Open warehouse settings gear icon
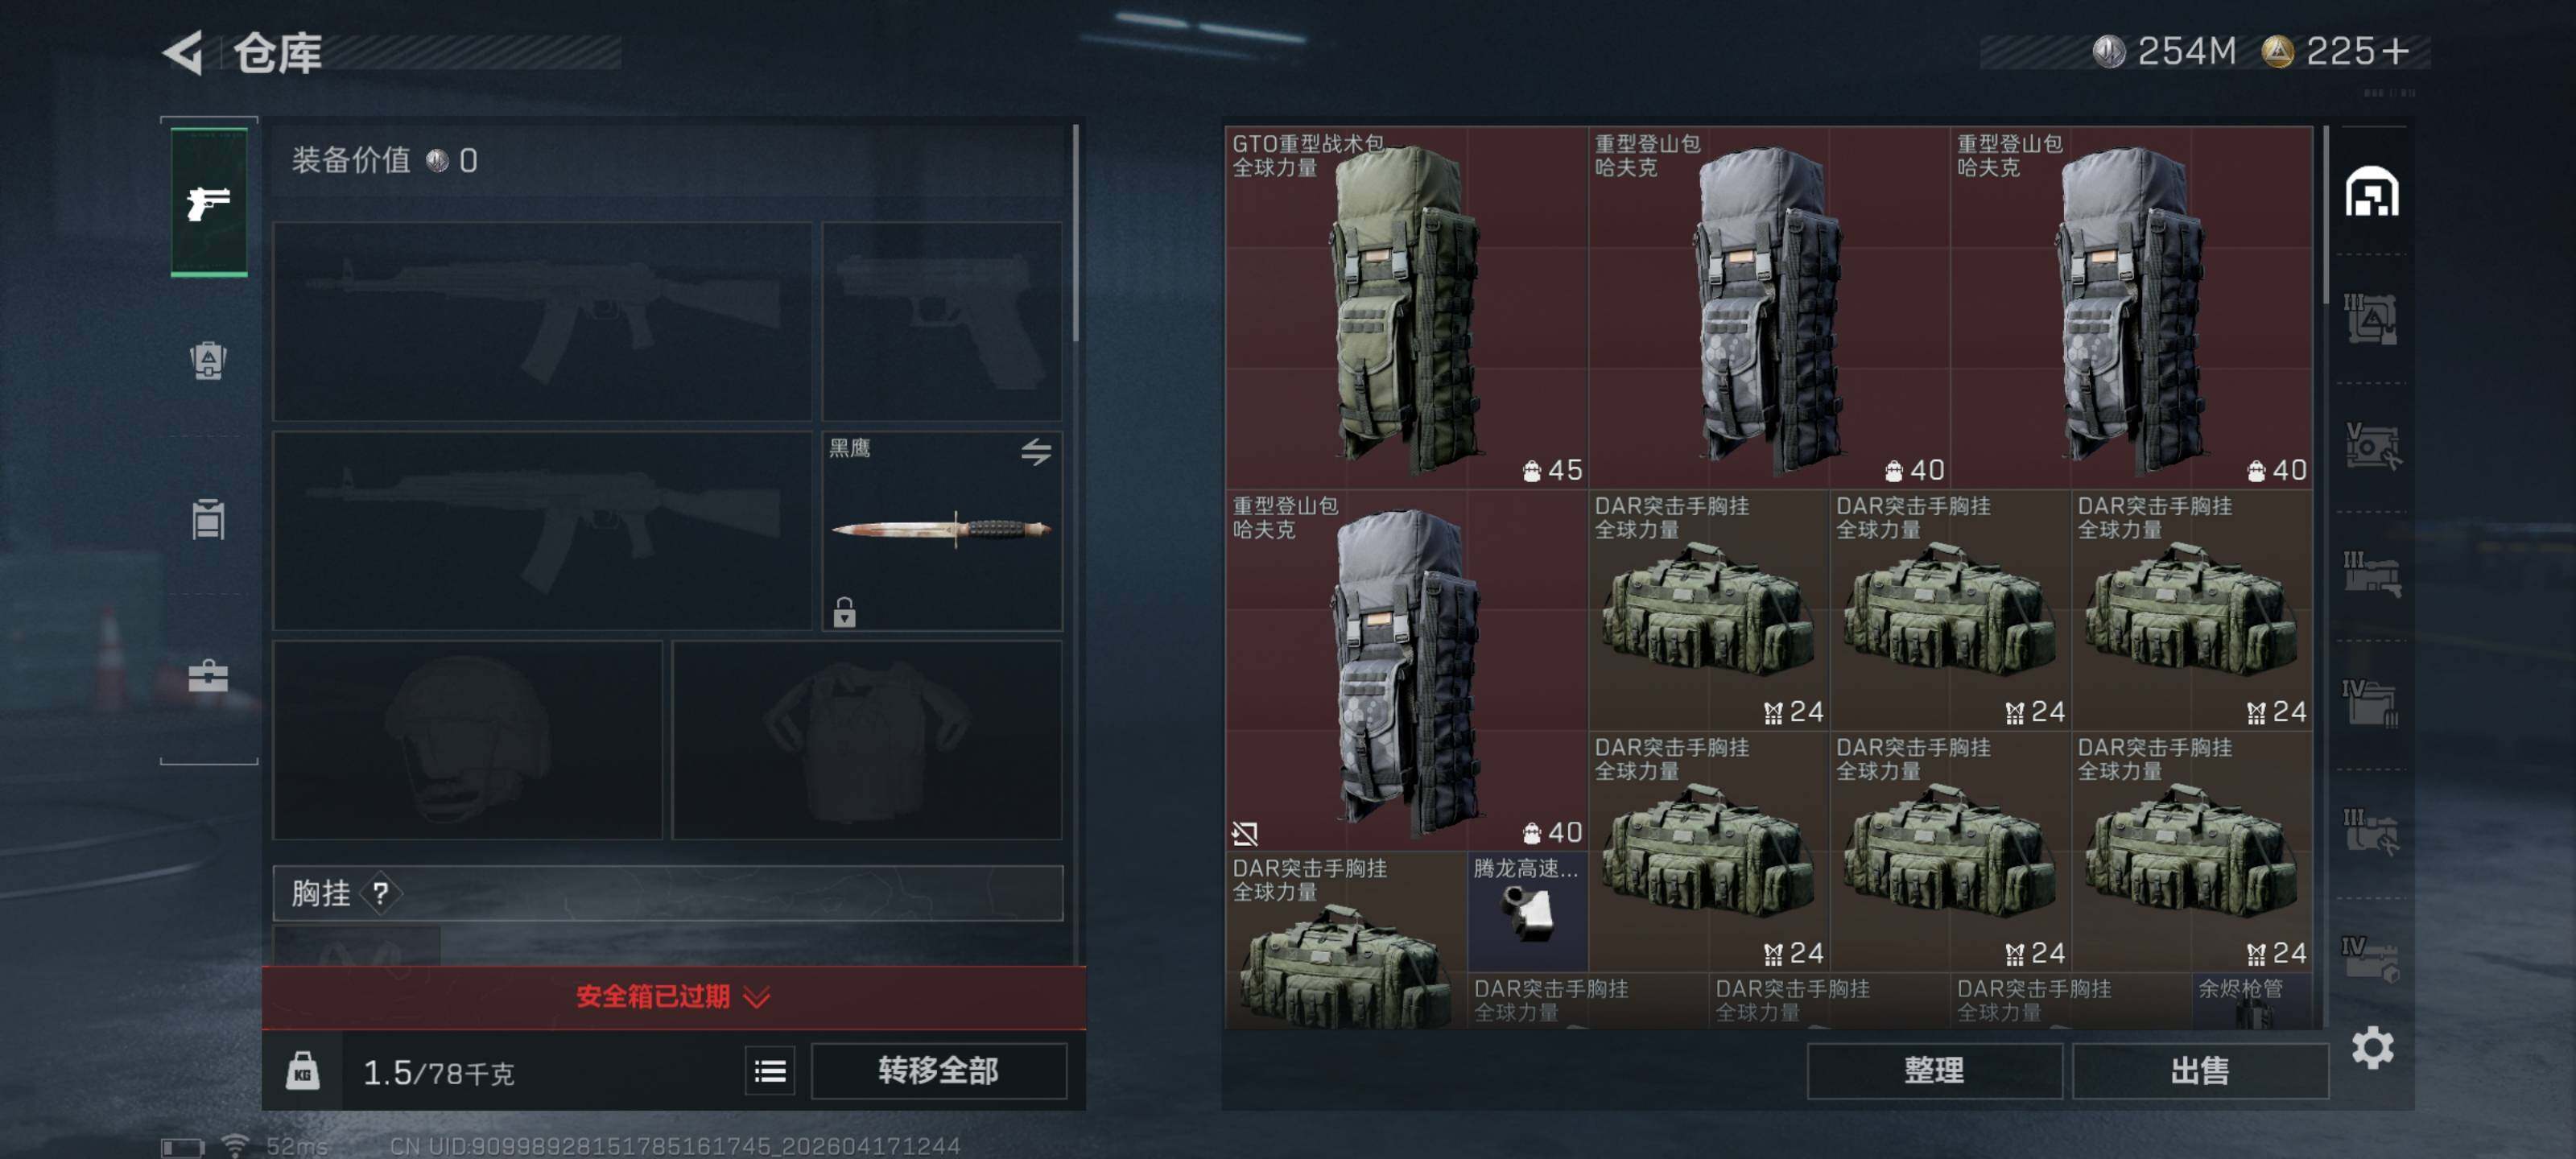The width and height of the screenshot is (2576, 1159). [2373, 1048]
